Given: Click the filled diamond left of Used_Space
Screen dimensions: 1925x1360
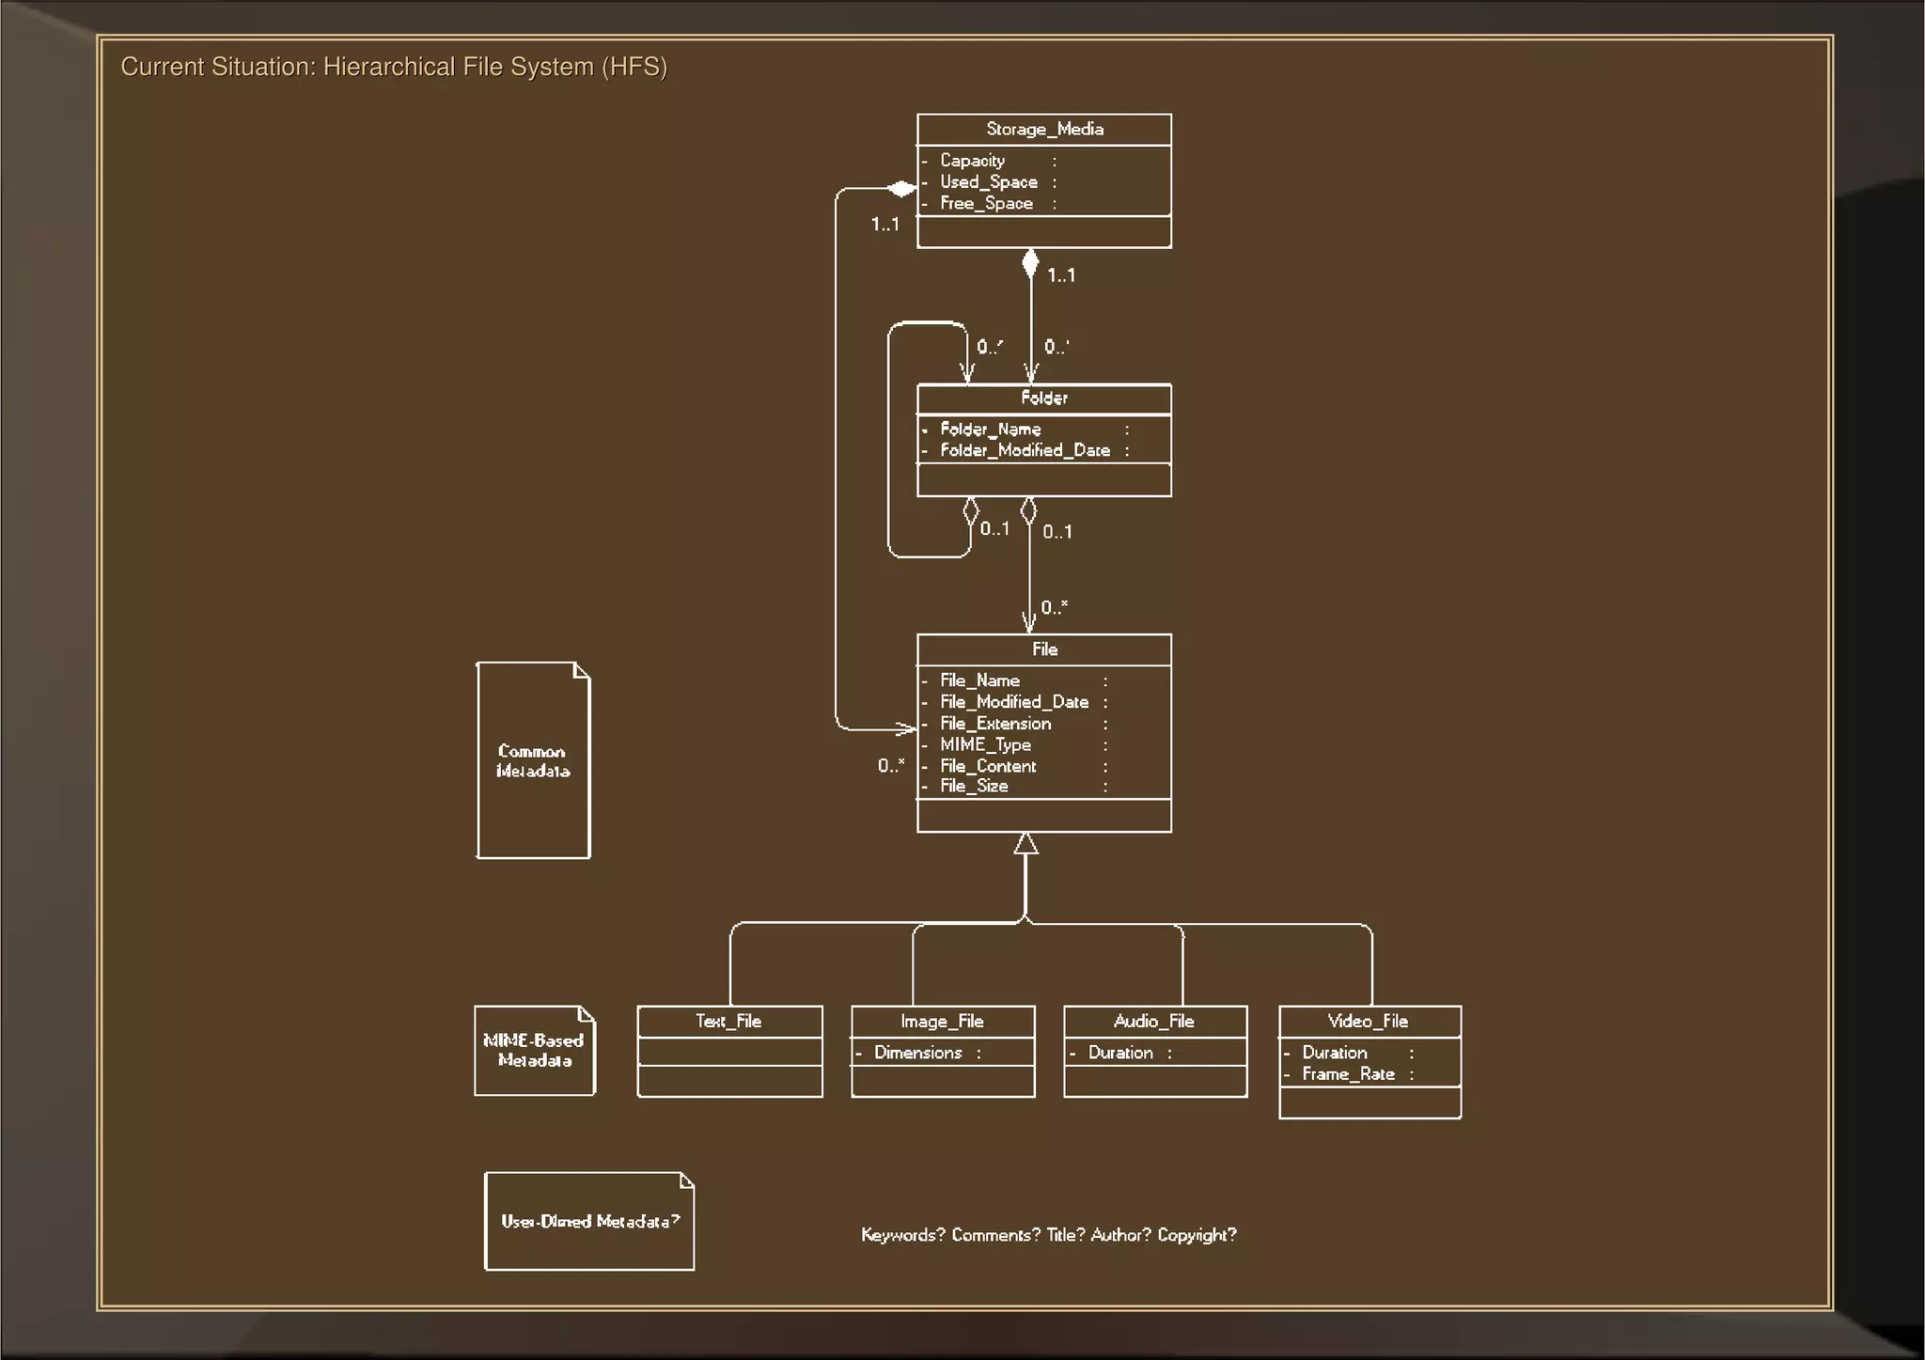Looking at the screenshot, I should point(900,189).
